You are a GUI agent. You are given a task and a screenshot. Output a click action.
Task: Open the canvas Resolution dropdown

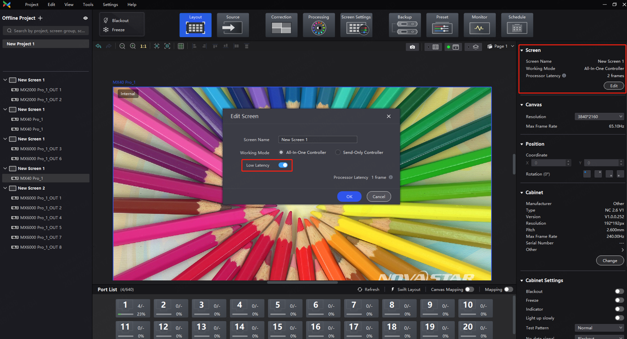[x=599, y=117]
